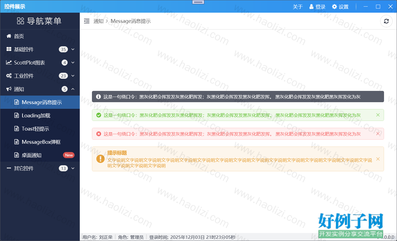
Task: Click the chart icon for ScottPlot图表
Action: click(x=9, y=63)
